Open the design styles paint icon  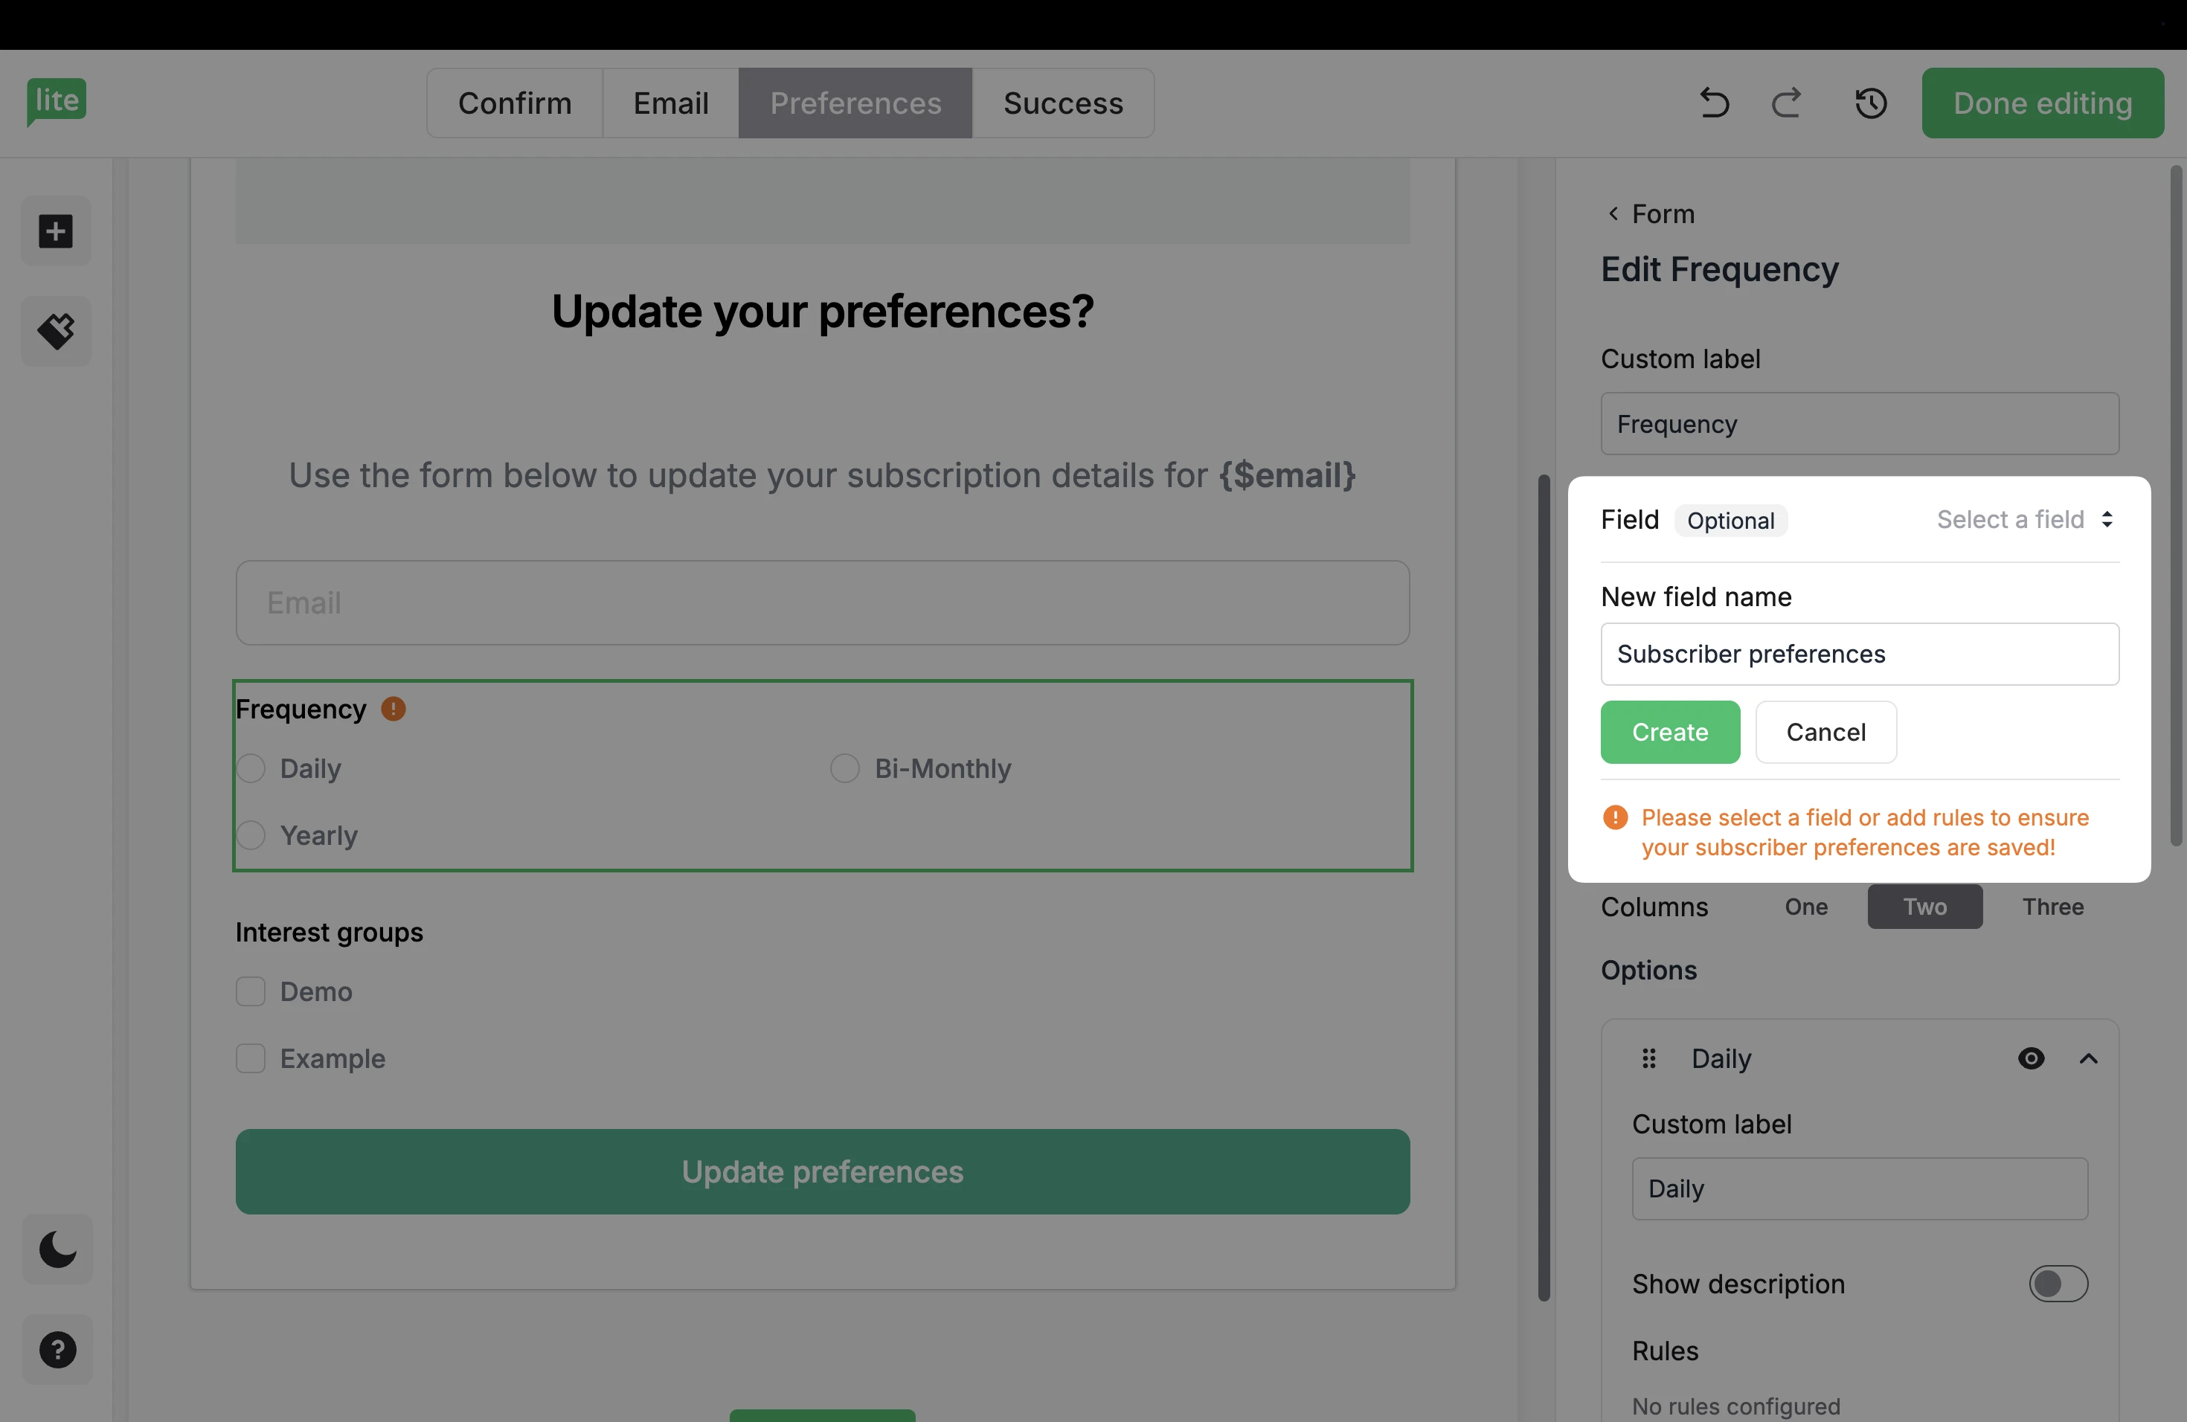coord(56,331)
